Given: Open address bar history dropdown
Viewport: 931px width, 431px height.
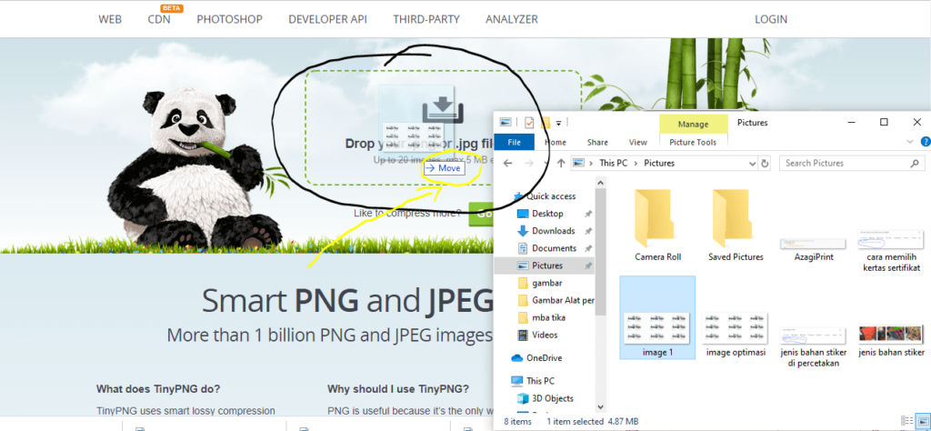Looking at the screenshot, I should coord(752,163).
